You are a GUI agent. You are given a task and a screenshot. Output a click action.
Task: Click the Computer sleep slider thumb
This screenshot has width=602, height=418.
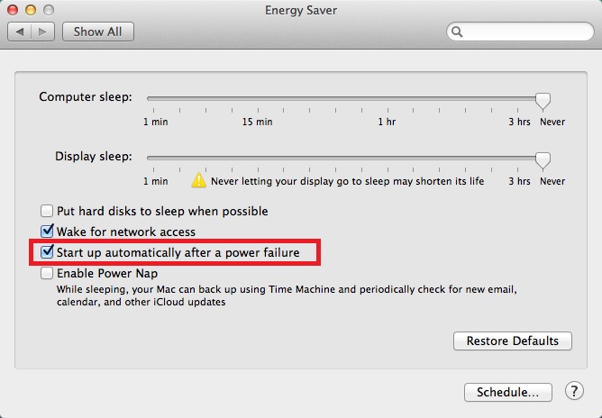[x=543, y=101]
